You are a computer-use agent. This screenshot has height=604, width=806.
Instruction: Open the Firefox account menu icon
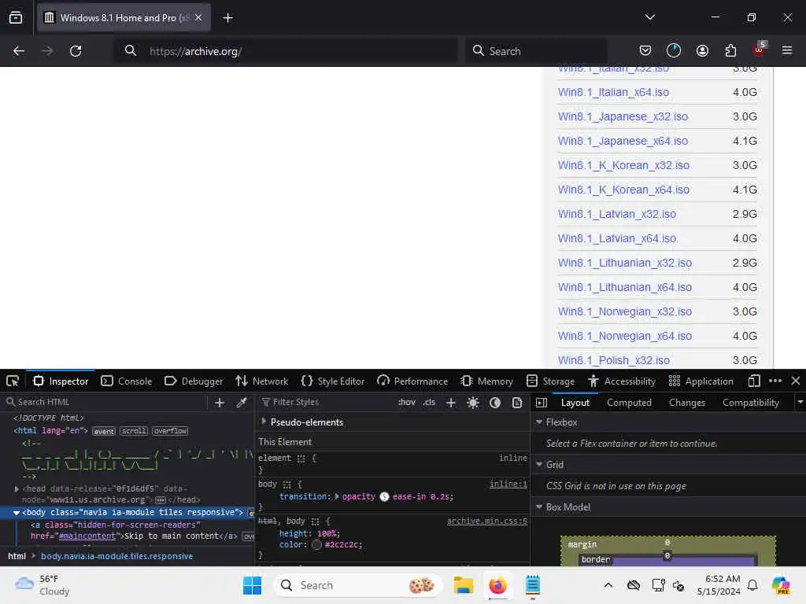[702, 50]
